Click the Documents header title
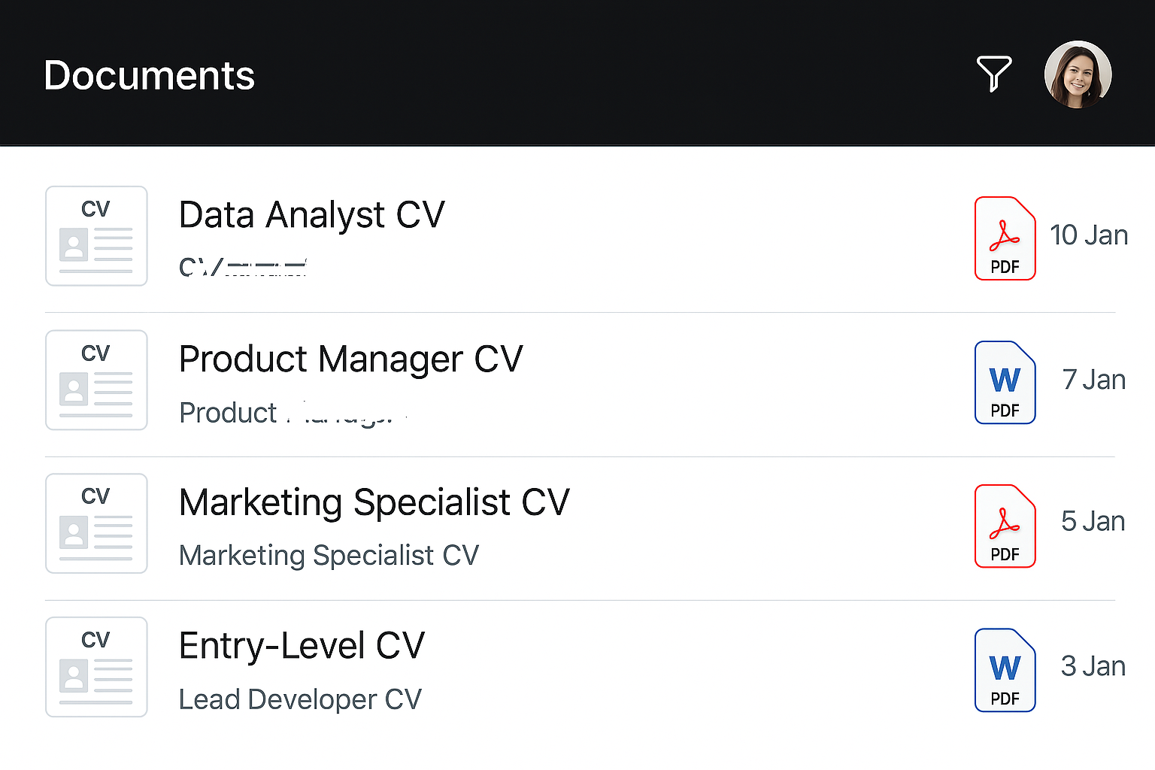The height and width of the screenshot is (770, 1155). [x=149, y=76]
